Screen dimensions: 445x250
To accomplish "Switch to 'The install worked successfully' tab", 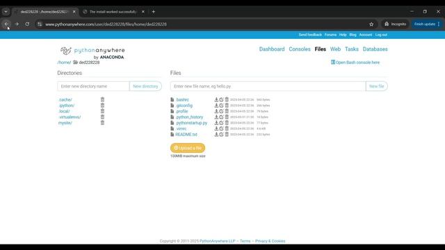I will pyautogui.click(x=113, y=12).
